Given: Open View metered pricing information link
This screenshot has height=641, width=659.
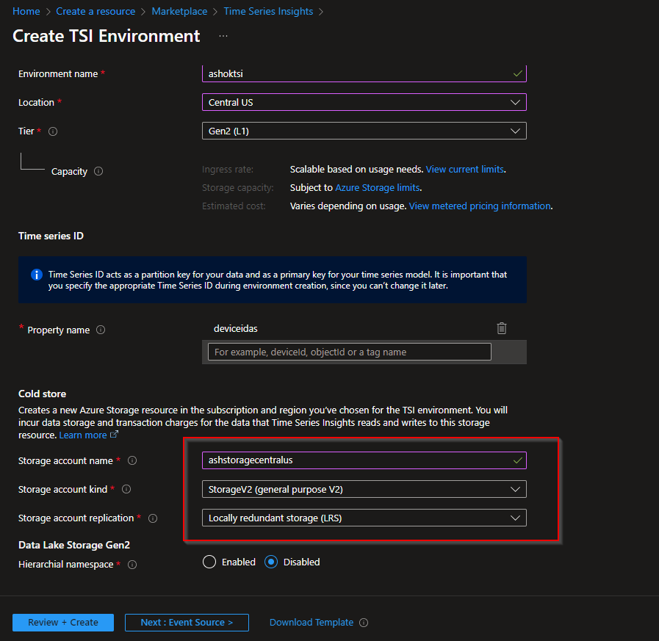Looking at the screenshot, I should click(x=480, y=206).
